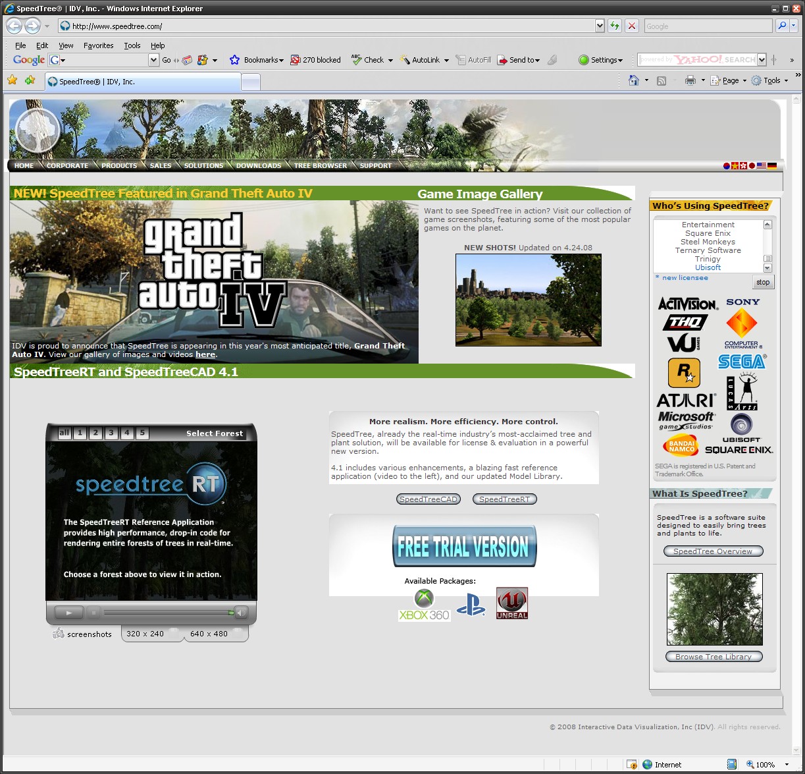Open the zoom level dropdown next to 100%
The height and width of the screenshot is (774, 805).
pyautogui.click(x=787, y=765)
